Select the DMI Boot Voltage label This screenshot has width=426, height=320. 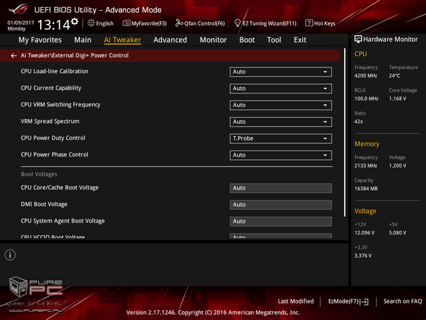tap(44, 204)
